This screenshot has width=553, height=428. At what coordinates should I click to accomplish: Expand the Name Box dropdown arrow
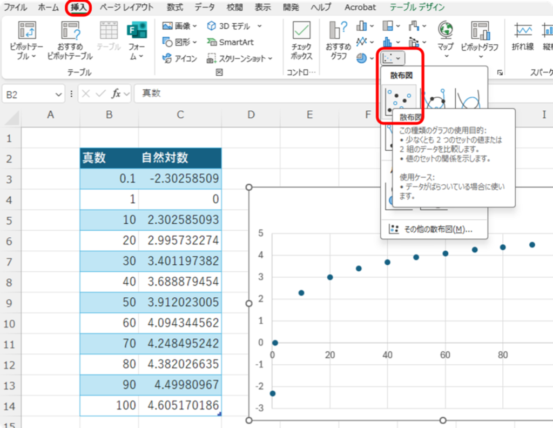coord(58,95)
